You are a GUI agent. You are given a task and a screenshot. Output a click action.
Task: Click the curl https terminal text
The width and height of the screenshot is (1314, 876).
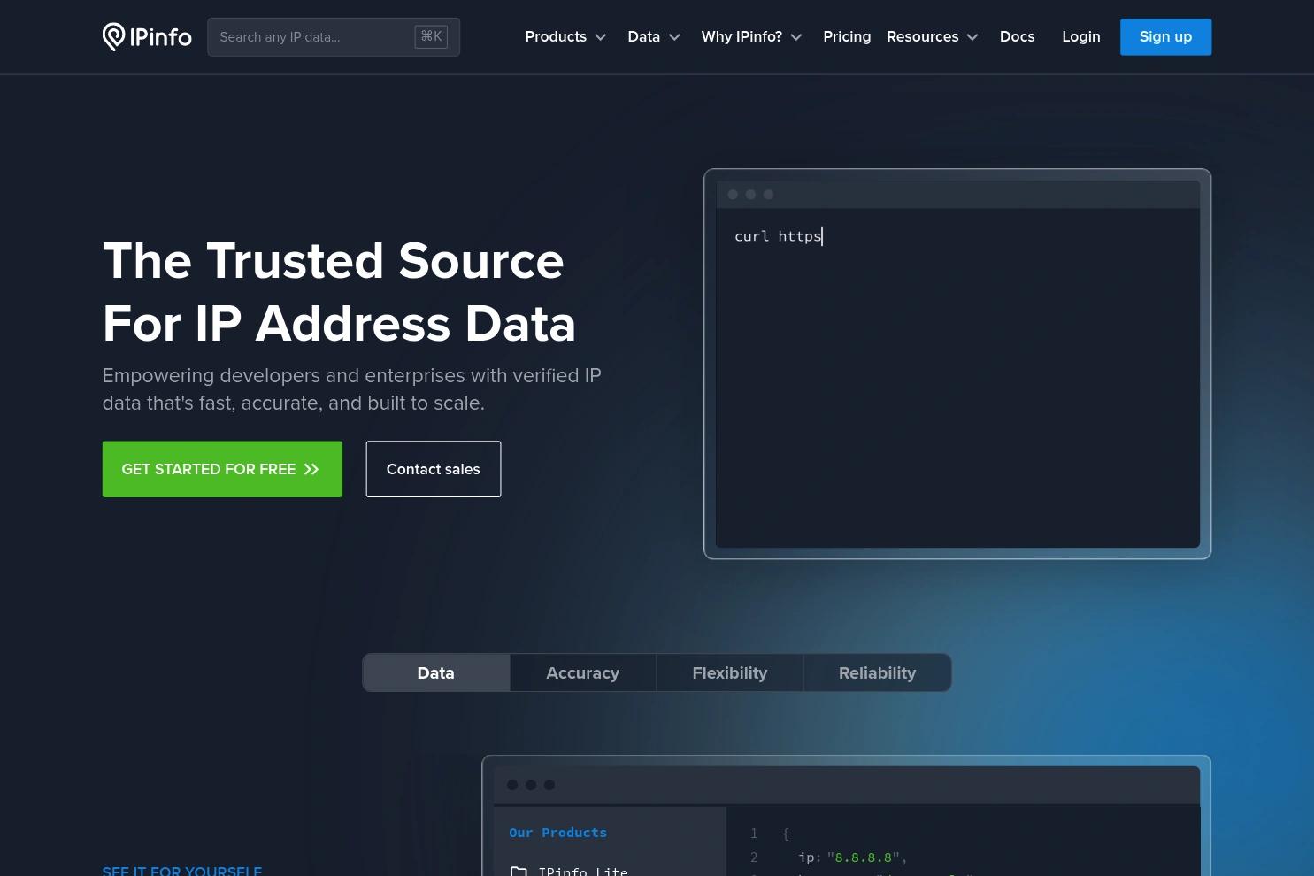(778, 236)
